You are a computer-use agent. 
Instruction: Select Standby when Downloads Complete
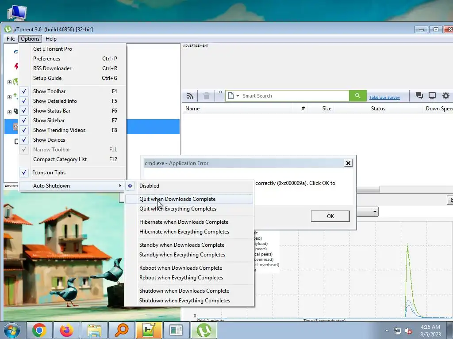(189, 245)
